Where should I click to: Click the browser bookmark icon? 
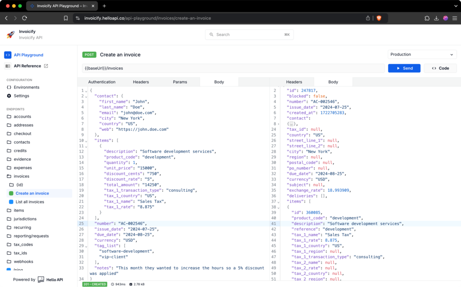[66, 18]
